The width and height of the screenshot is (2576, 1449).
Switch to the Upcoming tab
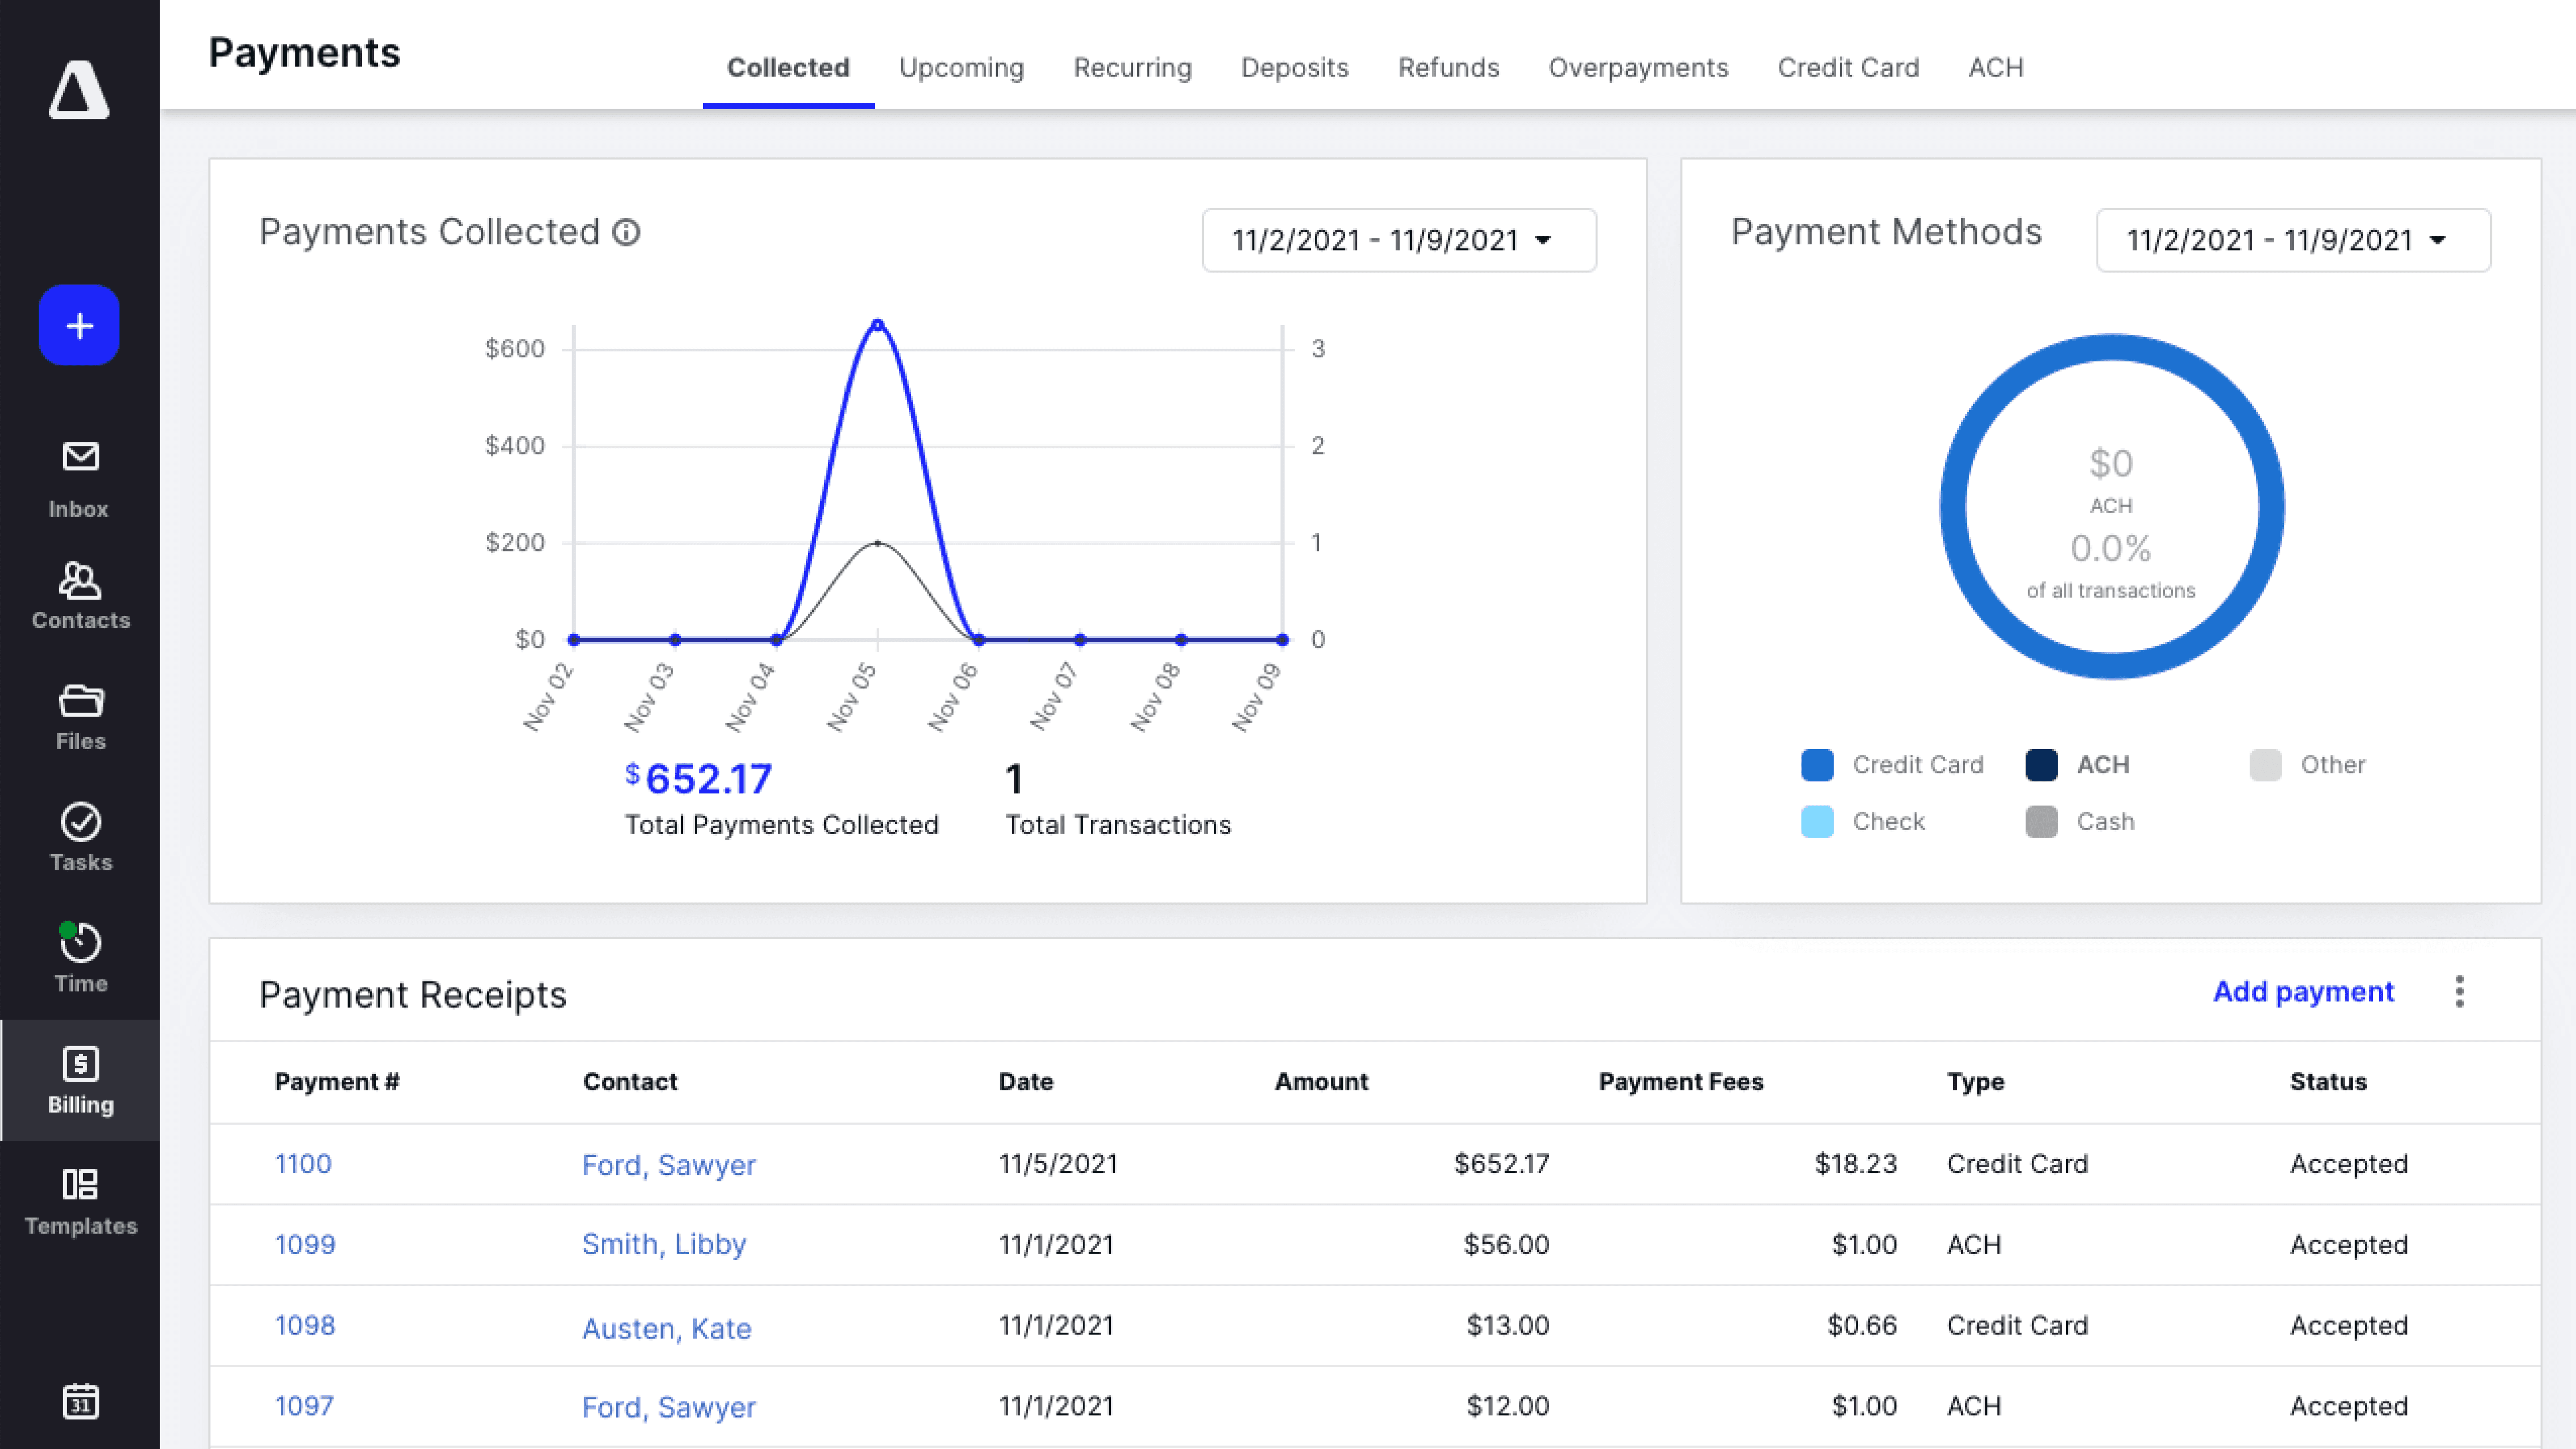pos(961,67)
